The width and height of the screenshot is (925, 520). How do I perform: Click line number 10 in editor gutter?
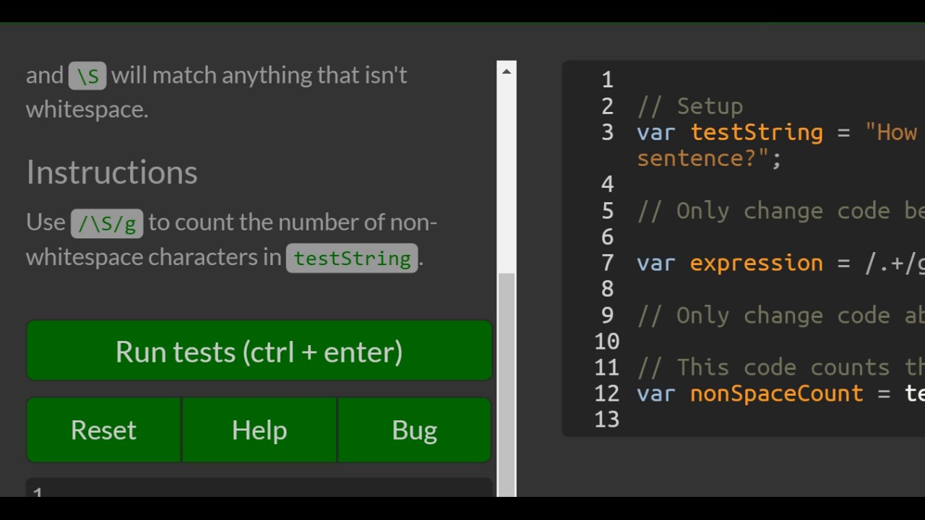coord(607,341)
